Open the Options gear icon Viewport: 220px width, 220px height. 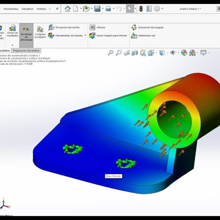coord(157,9)
